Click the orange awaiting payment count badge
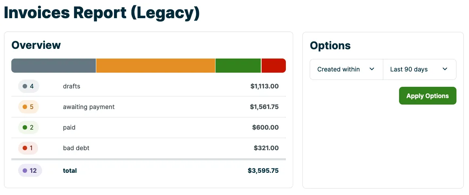 (29, 107)
